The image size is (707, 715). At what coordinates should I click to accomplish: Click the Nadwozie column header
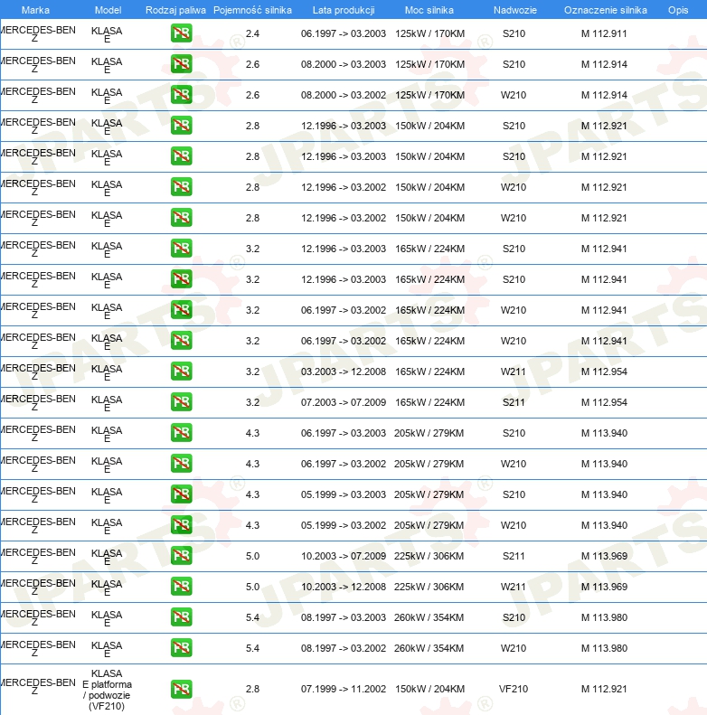click(513, 9)
